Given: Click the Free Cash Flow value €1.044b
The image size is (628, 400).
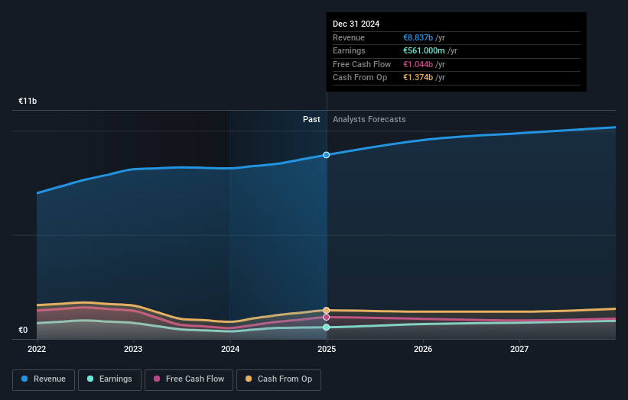Looking at the screenshot, I should click(418, 64).
